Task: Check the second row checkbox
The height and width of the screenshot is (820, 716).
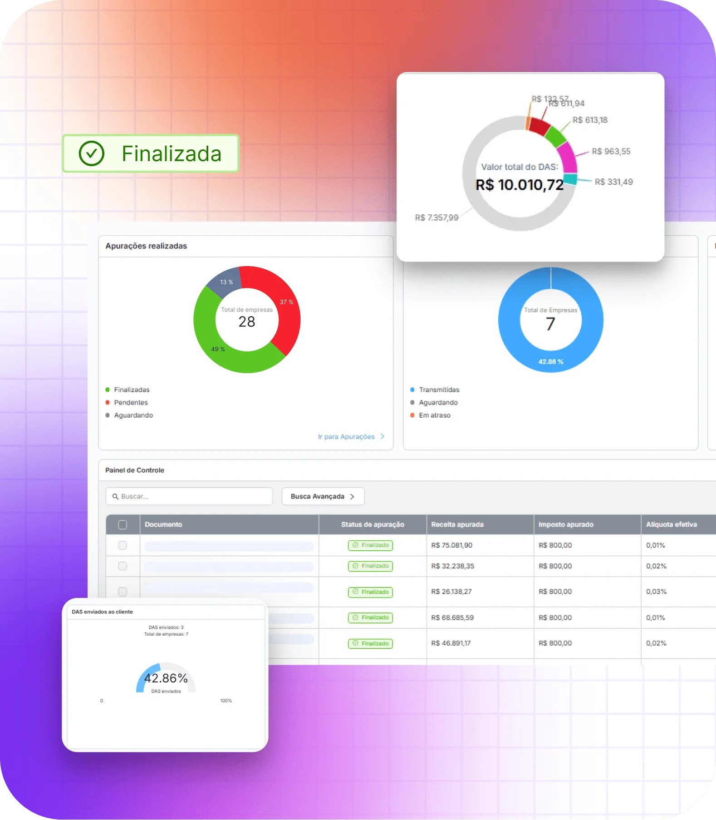Action: [123, 566]
